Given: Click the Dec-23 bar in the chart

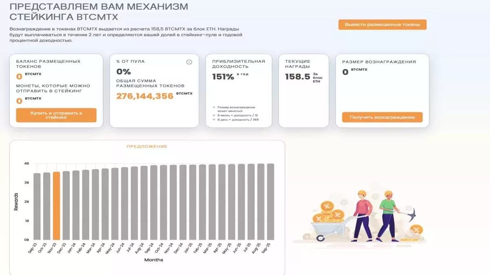Looking at the screenshot, I should (x=66, y=206).
